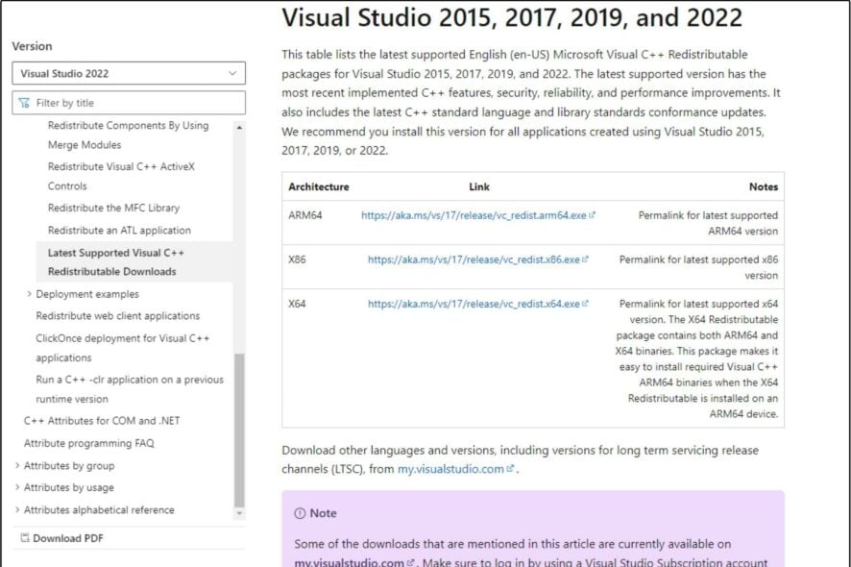Open Redistribute Visual C++ ActiveX Controls entry
Viewport: 851px width, 567px height.
120,176
